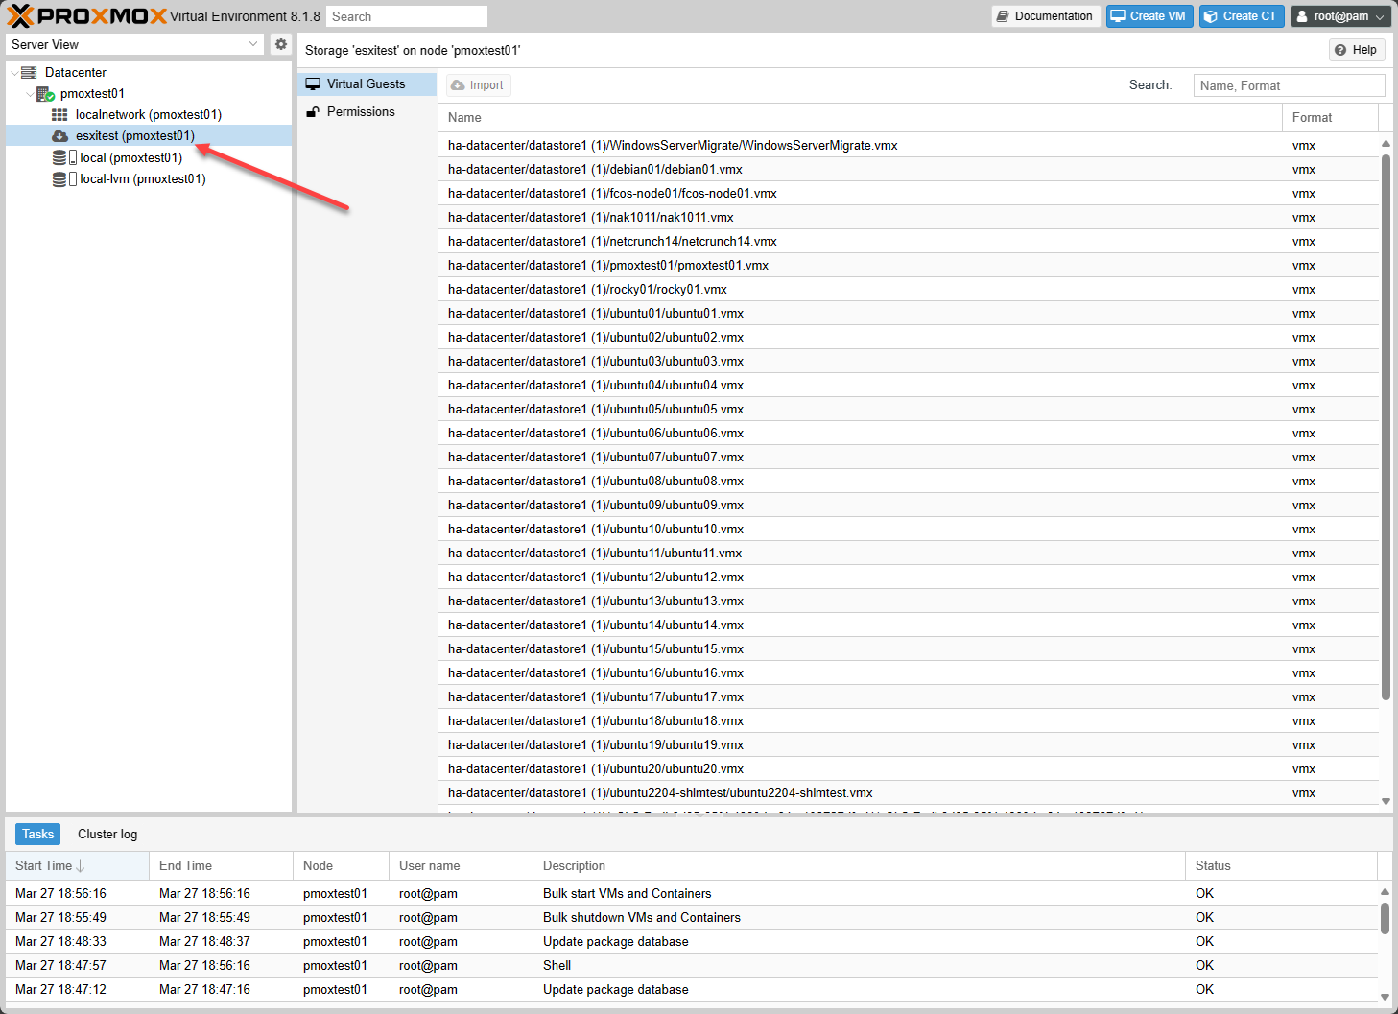Click the Proxmox logo

tap(87, 16)
